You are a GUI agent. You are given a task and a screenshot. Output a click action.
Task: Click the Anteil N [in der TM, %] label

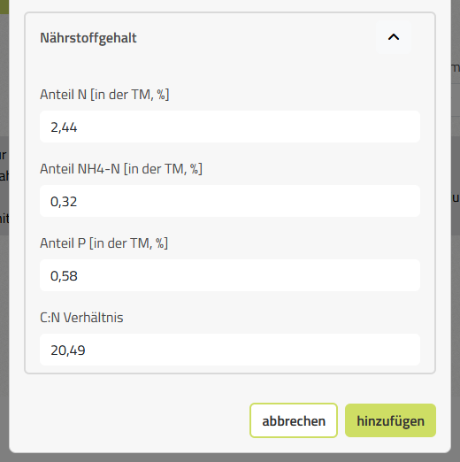point(104,95)
